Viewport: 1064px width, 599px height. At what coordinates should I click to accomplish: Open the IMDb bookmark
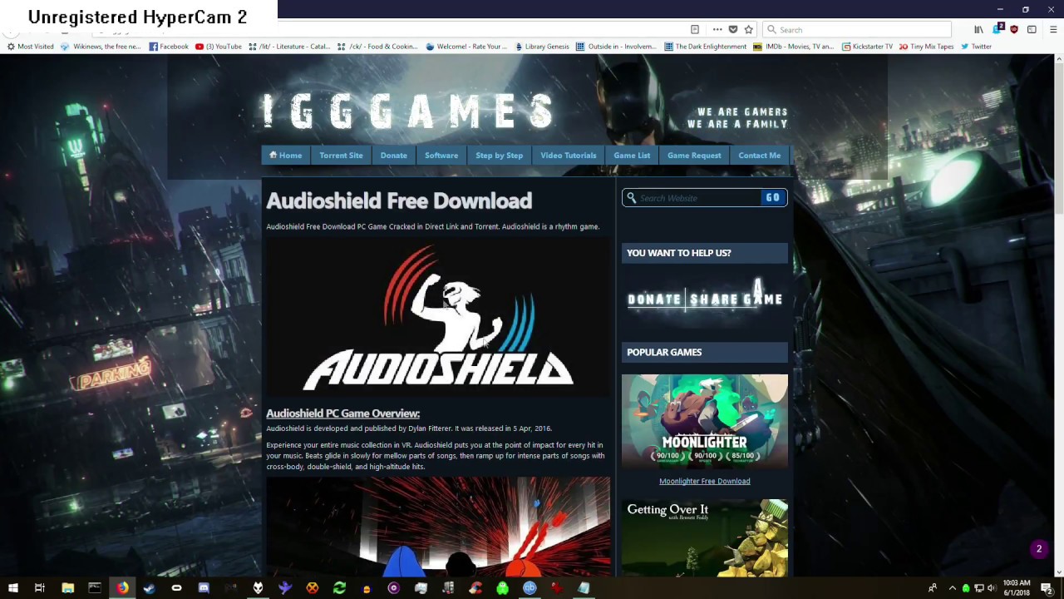click(x=794, y=47)
